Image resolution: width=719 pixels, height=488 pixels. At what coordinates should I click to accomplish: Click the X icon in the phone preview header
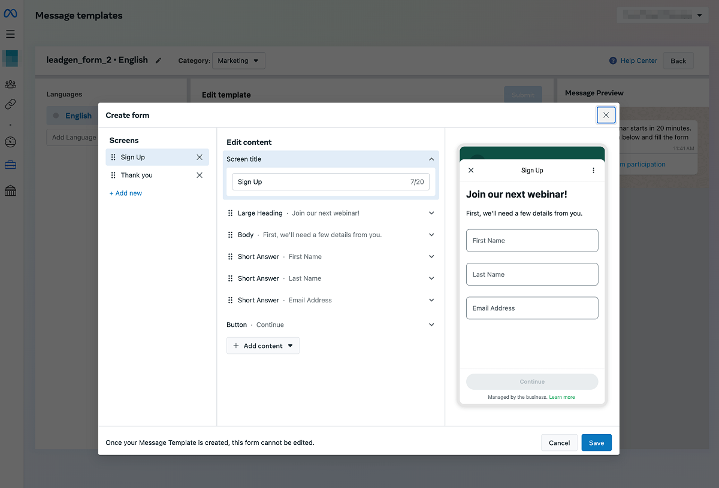tap(471, 171)
